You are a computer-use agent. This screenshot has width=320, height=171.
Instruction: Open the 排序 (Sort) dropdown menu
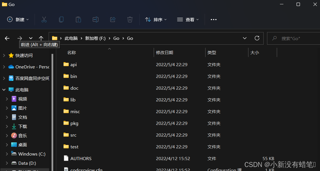click(156, 19)
